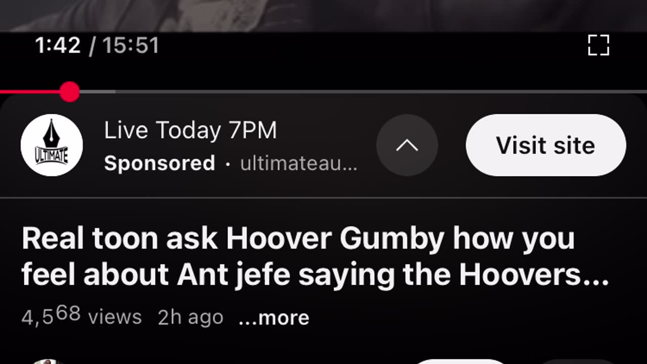The image size is (647, 364).
Task: Open the ultimateau... sponsor domain link
Action: (299, 163)
